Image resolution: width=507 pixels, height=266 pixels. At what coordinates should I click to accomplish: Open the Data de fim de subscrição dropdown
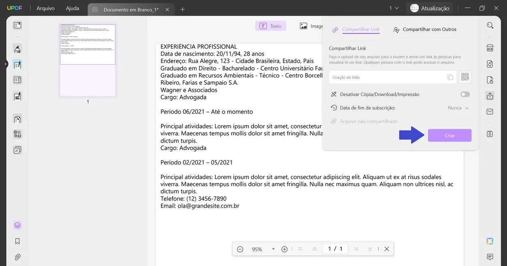point(458,108)
